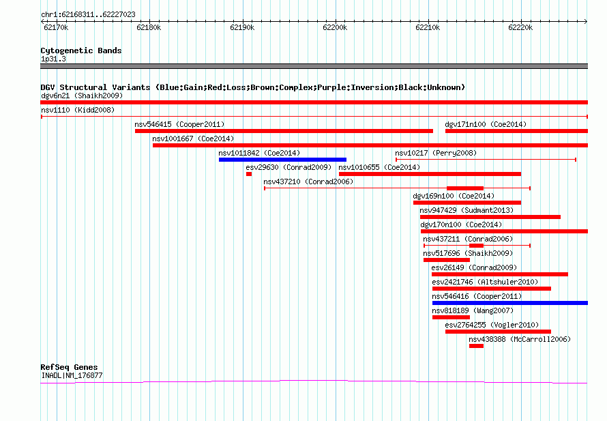Select the magenta INADL gene track line
The height and width of the screenshot is (421, 607).
314,382
